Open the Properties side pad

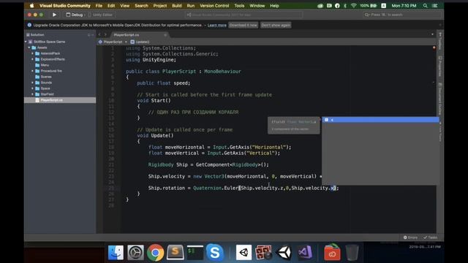coord(440,66)
